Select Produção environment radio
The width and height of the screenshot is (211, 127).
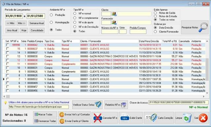(51, 15)
